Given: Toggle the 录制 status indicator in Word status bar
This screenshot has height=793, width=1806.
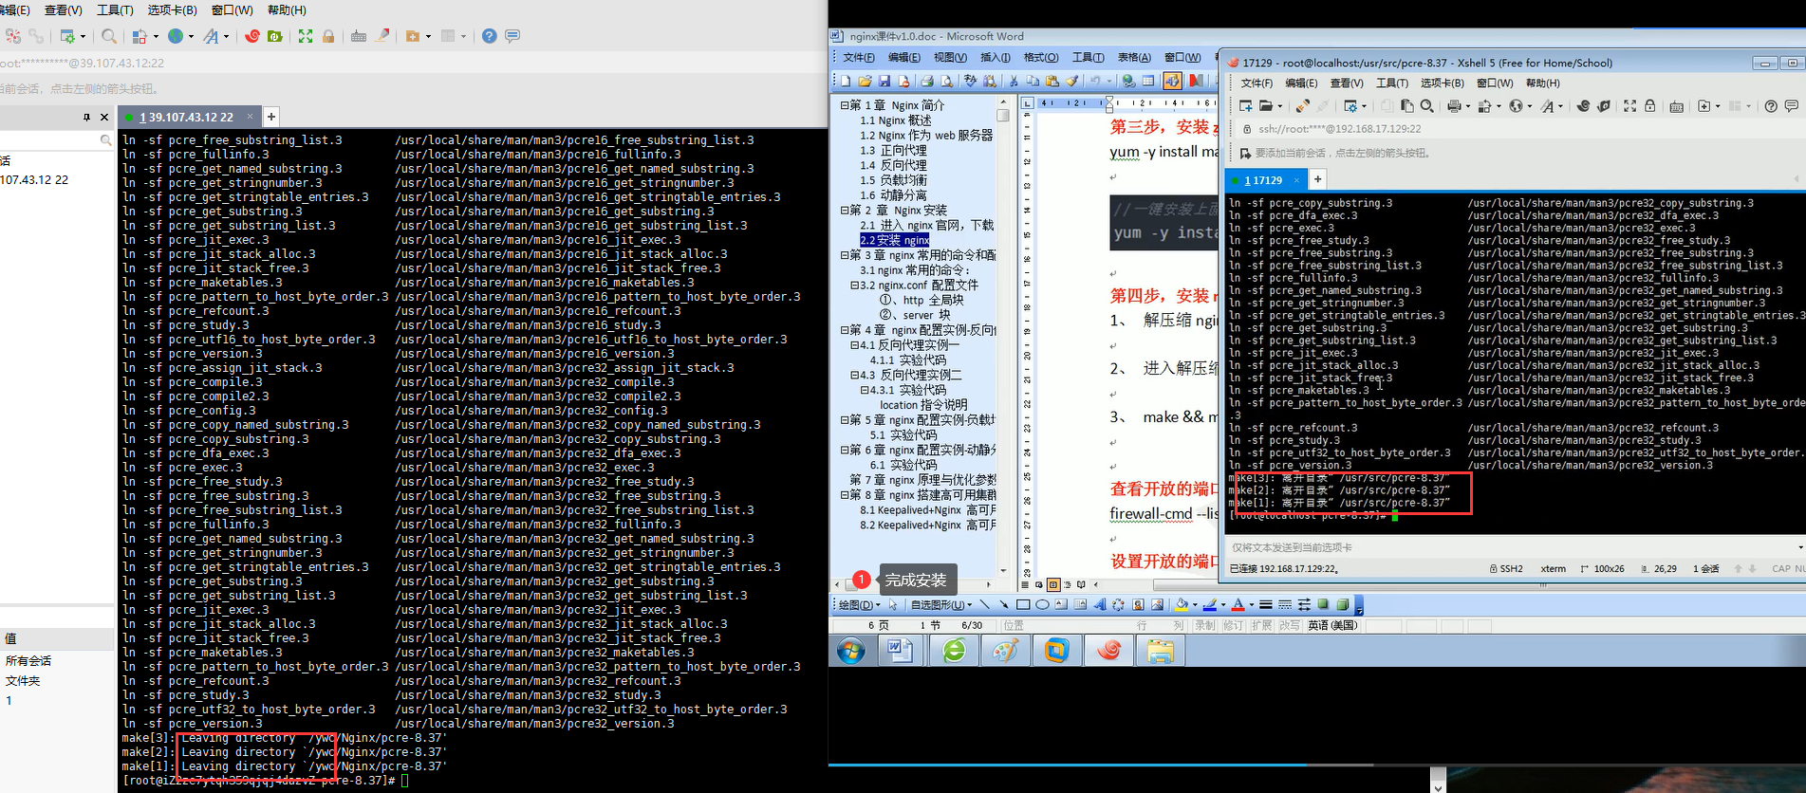Looking at the screenshot, I should [1204, 626].
